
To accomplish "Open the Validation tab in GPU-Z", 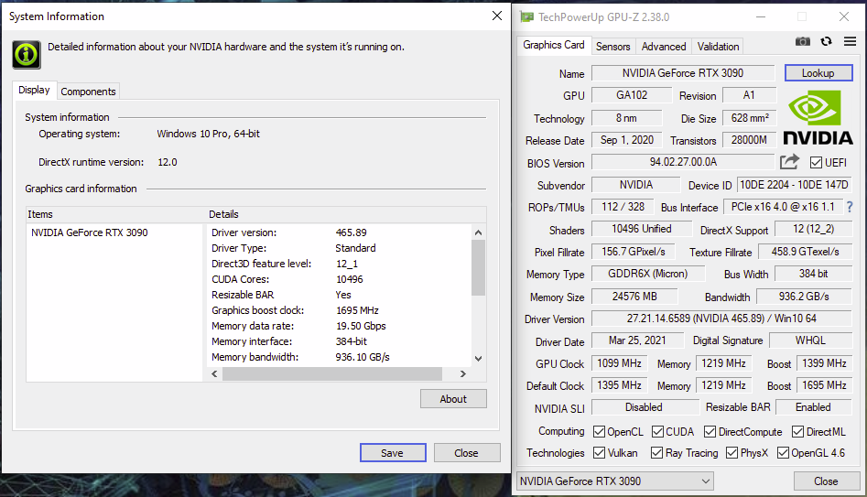I will click(718, 47).
